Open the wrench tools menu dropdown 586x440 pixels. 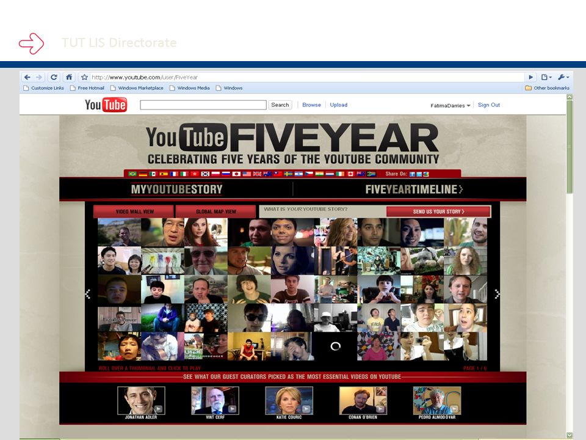[563, 77]
